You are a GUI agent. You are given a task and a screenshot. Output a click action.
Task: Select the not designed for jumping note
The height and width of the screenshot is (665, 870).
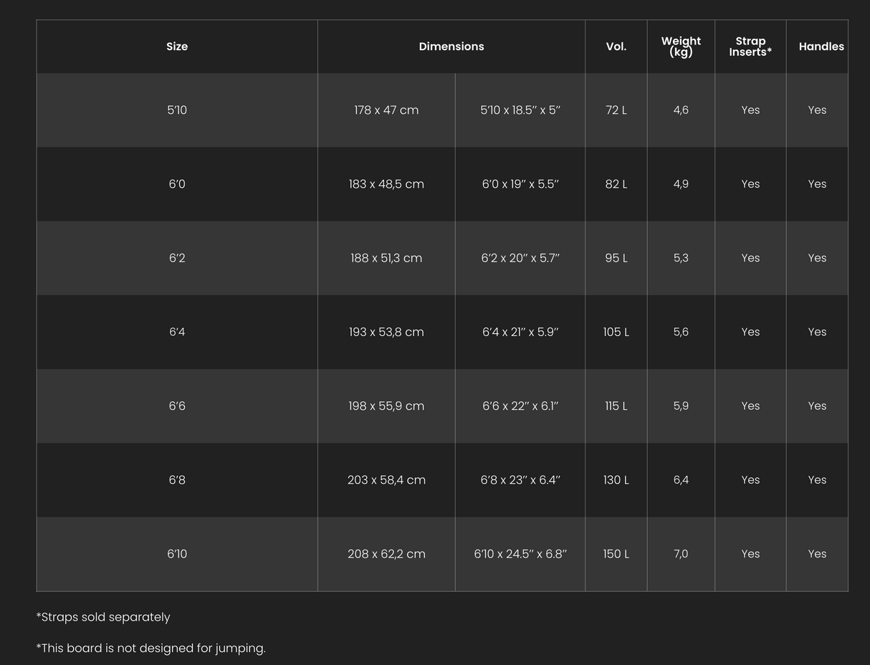click(150, 648)
